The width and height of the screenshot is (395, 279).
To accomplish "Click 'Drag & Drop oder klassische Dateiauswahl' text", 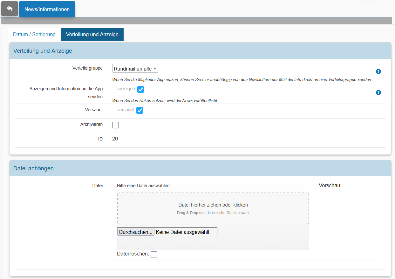I will click(213, 213).
